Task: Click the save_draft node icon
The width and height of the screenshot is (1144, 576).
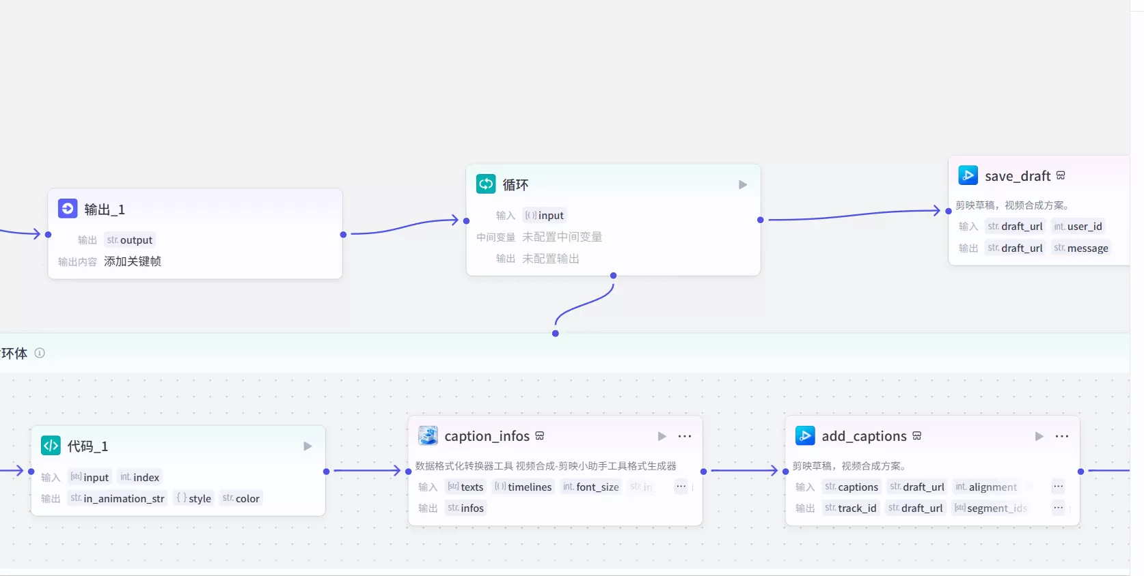Action: tap(968, 175)
